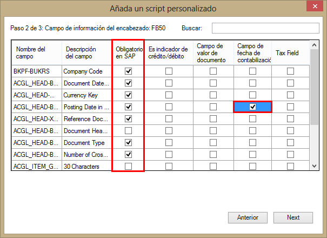Check Tax Field for BKPF-BUKRS row
Image resolution: width=327 pixels, height=238 pixels.
tap(290, 71)
